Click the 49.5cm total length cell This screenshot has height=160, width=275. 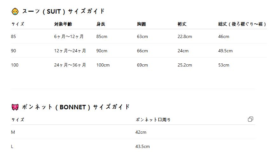coord(225,51)
